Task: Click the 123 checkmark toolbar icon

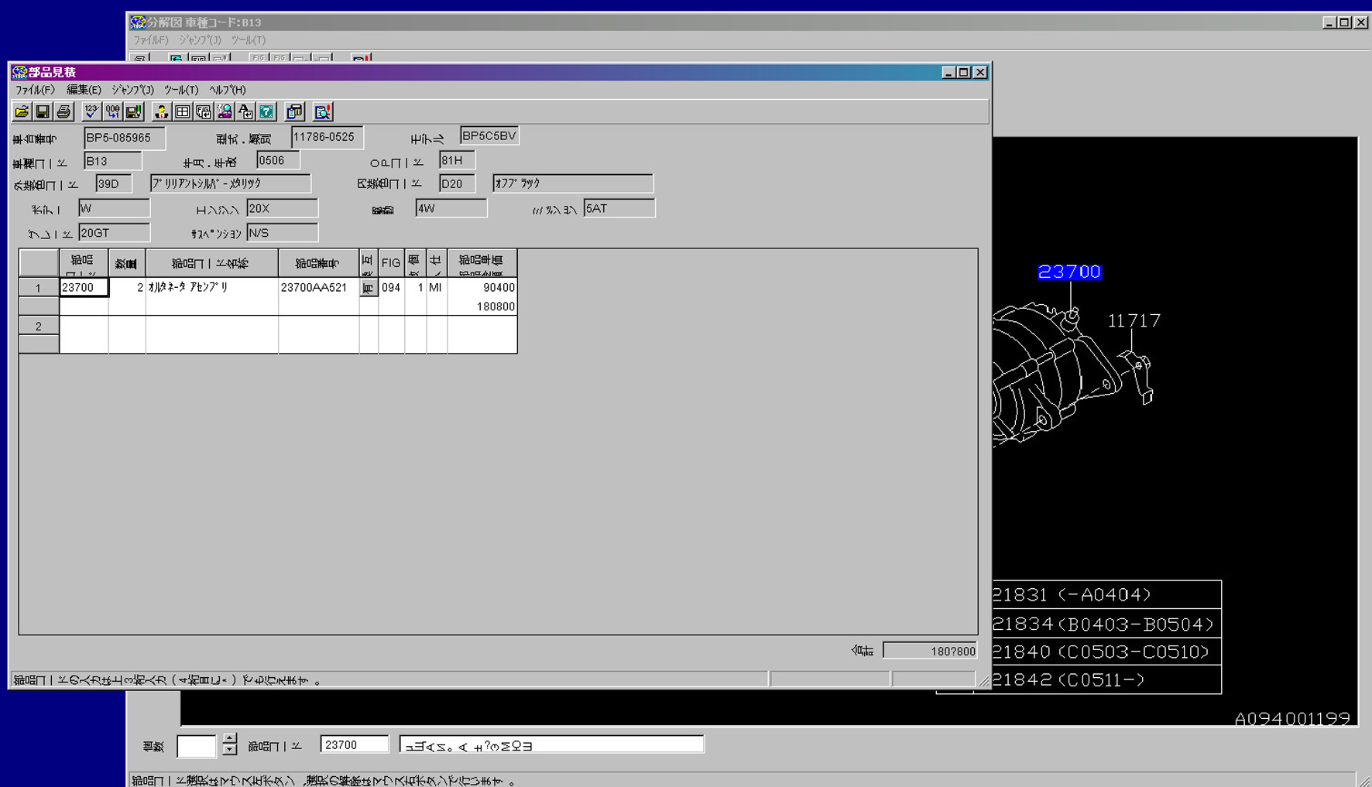Action: 91,112
